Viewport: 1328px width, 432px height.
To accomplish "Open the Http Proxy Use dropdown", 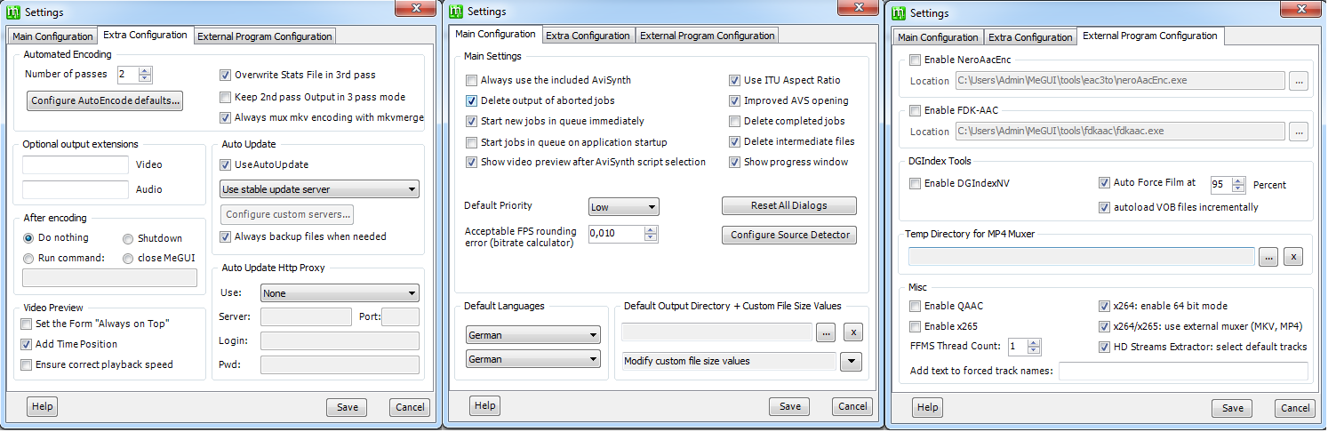I will (x=340, y=293).
